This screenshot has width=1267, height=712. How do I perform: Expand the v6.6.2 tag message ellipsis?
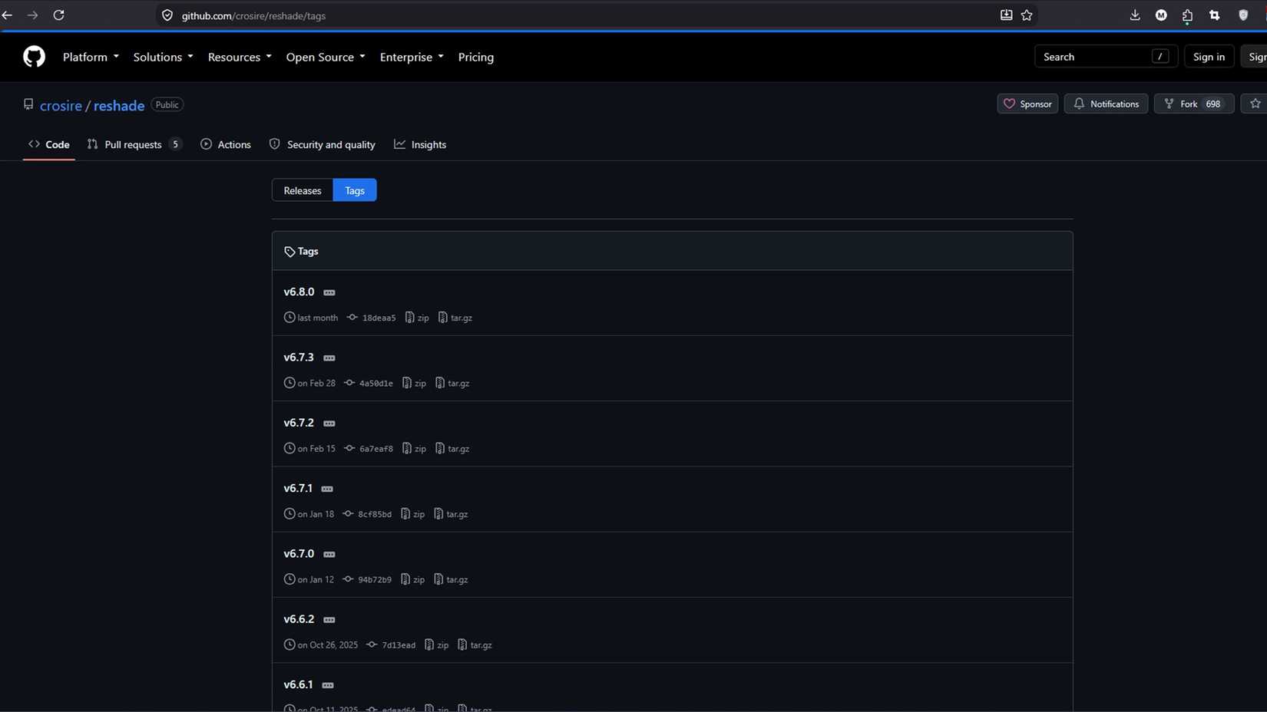coord(329,620)
